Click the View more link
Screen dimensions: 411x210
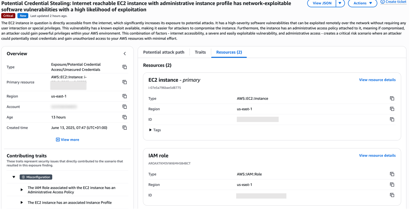coord(67,140)
